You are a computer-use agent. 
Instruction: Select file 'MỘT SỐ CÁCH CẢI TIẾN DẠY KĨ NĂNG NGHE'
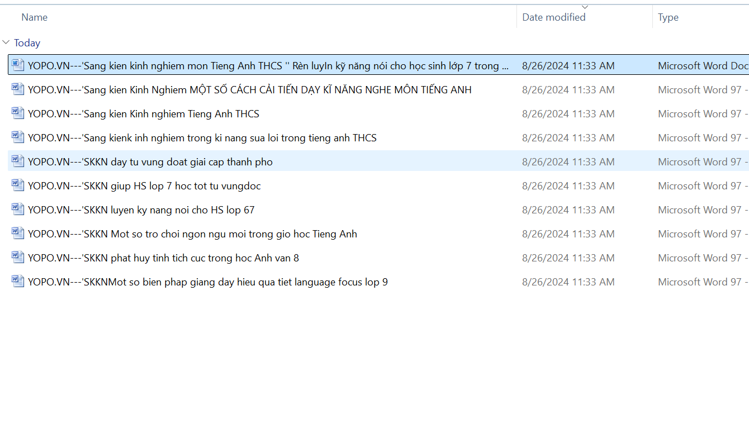(x=250, y=90)
